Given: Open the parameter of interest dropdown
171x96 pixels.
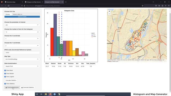Looking at the screenshot, I should click(22, 25).
